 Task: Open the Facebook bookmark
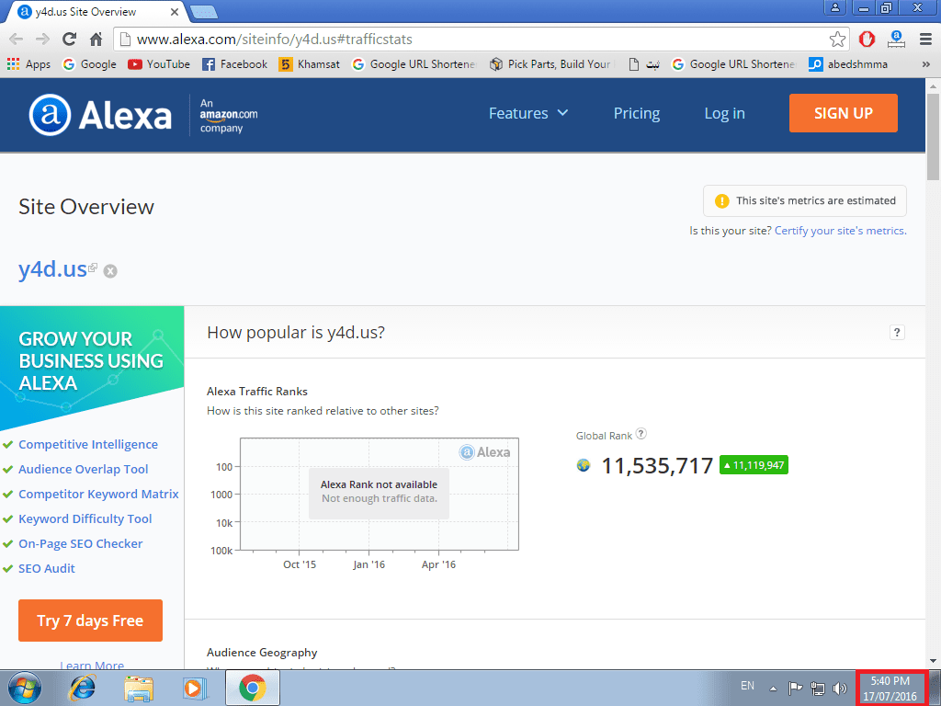234,64
